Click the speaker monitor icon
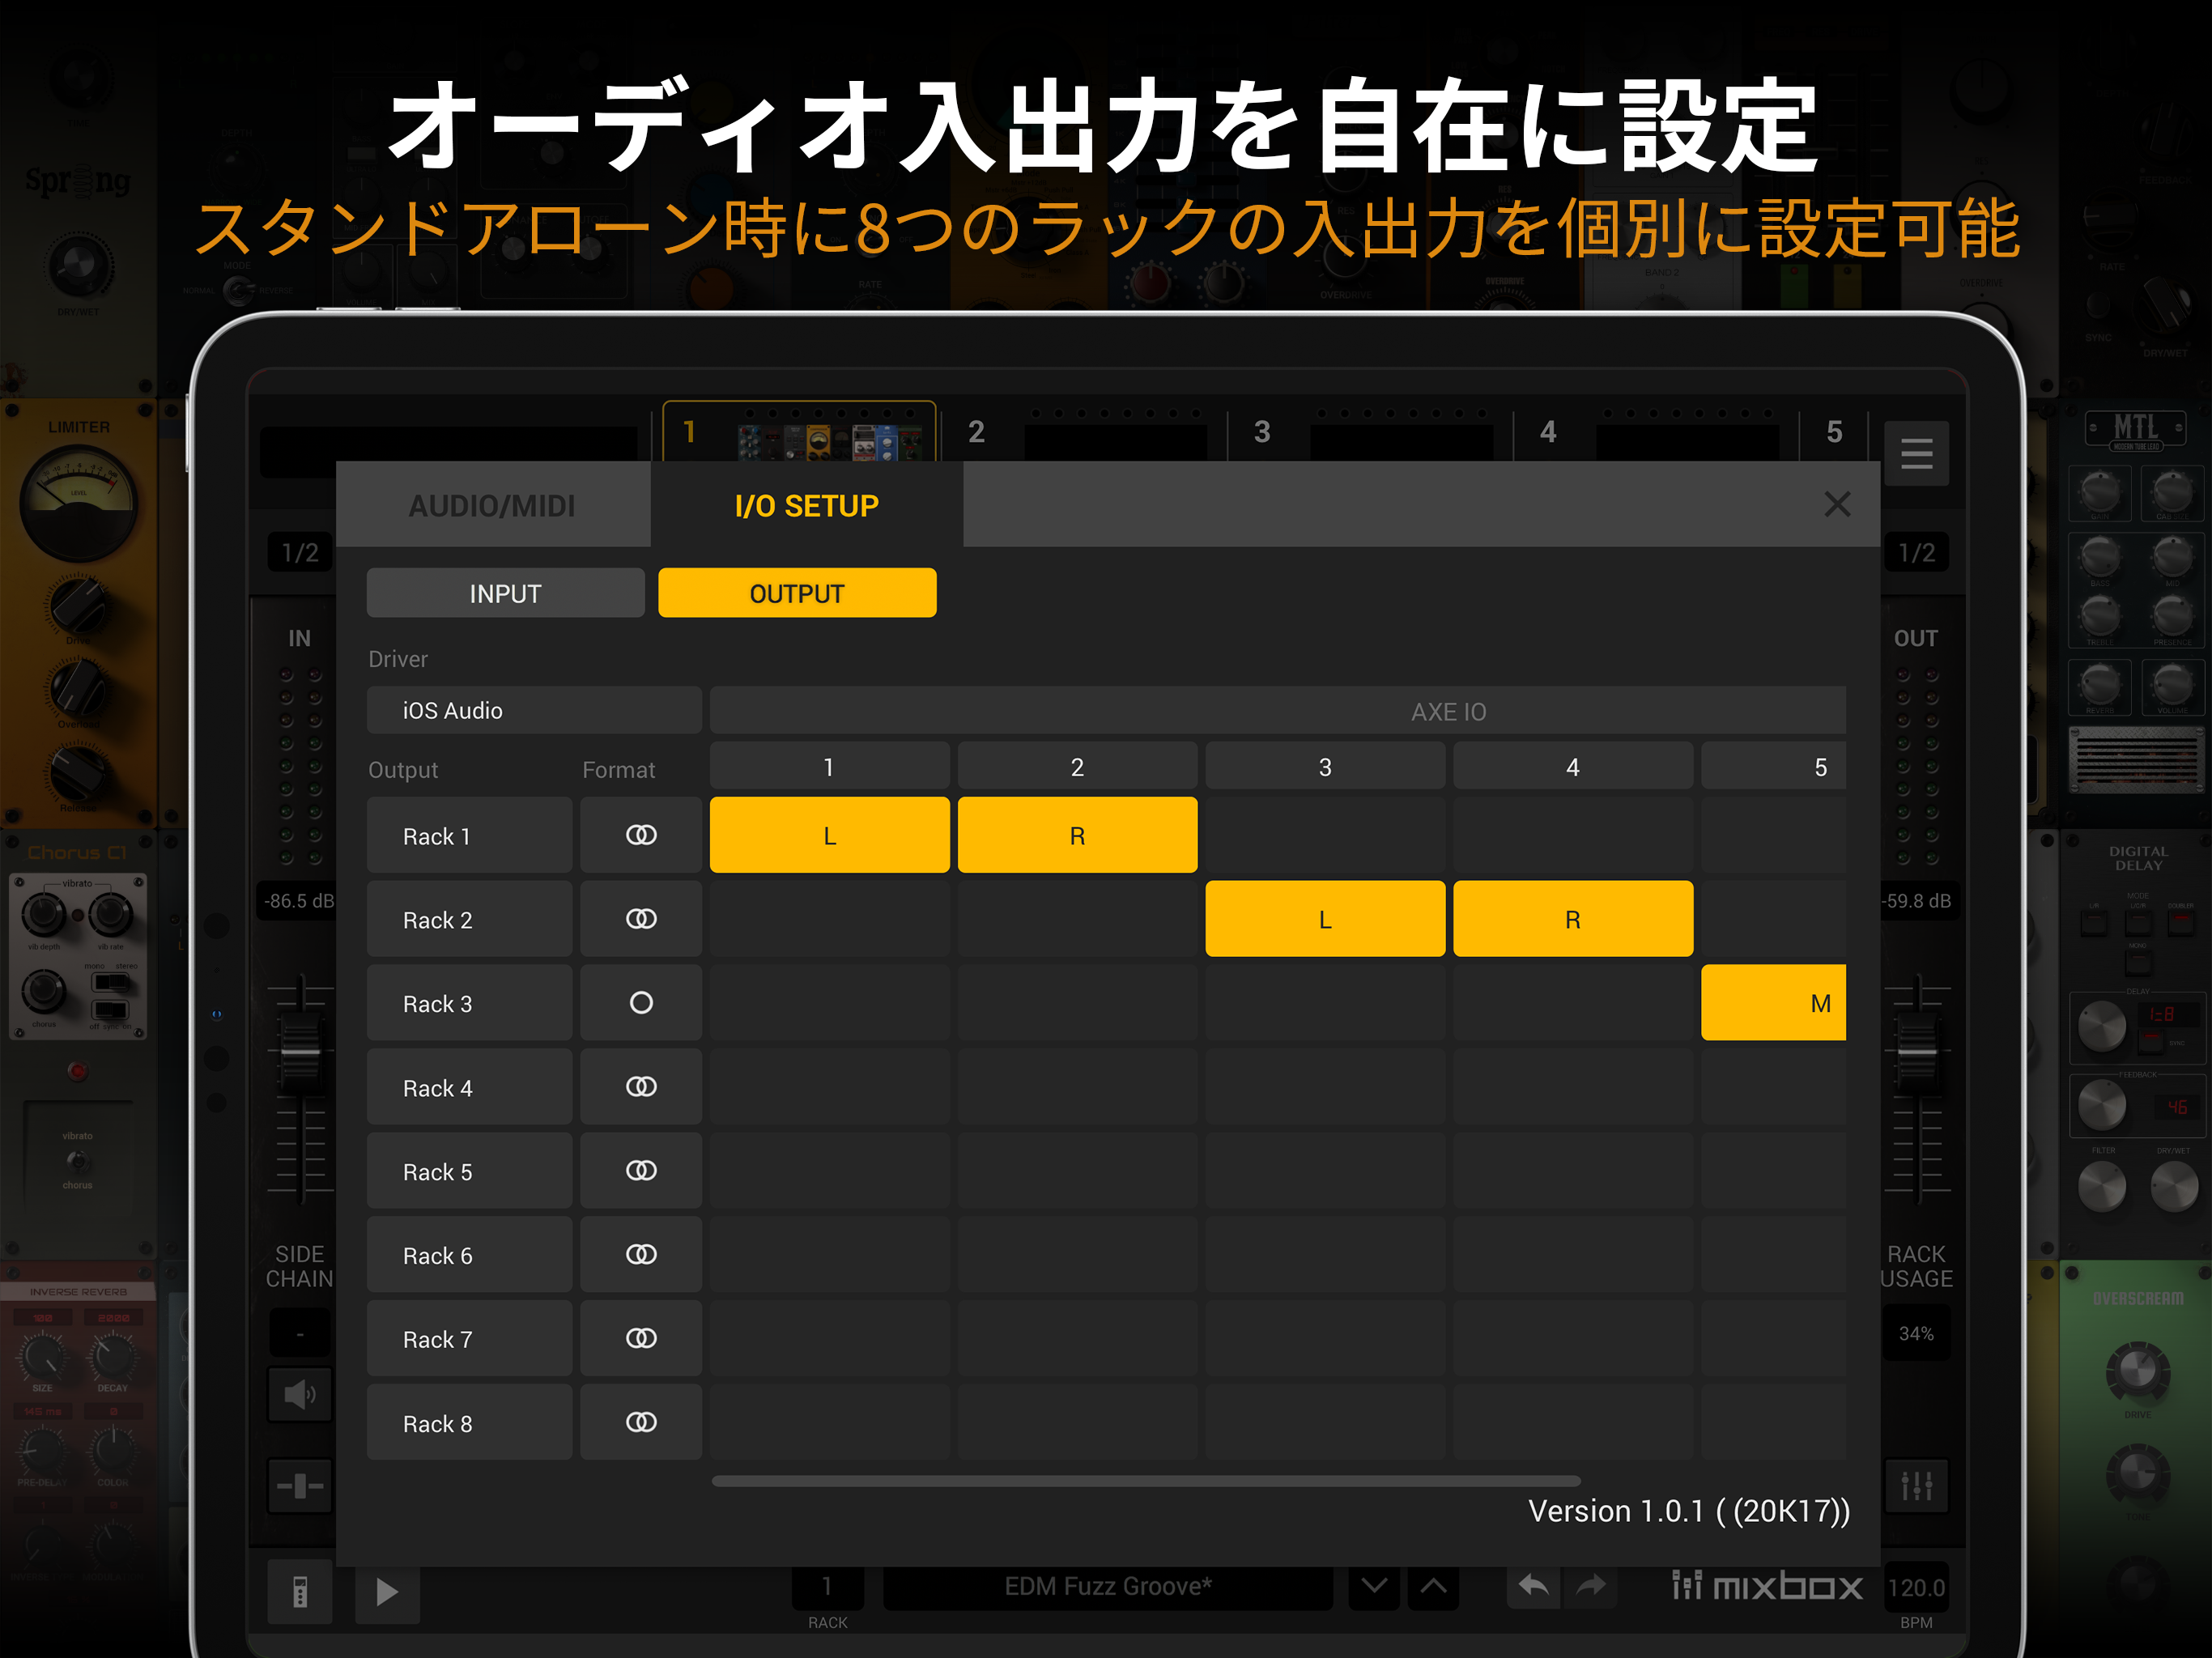 299,1394
